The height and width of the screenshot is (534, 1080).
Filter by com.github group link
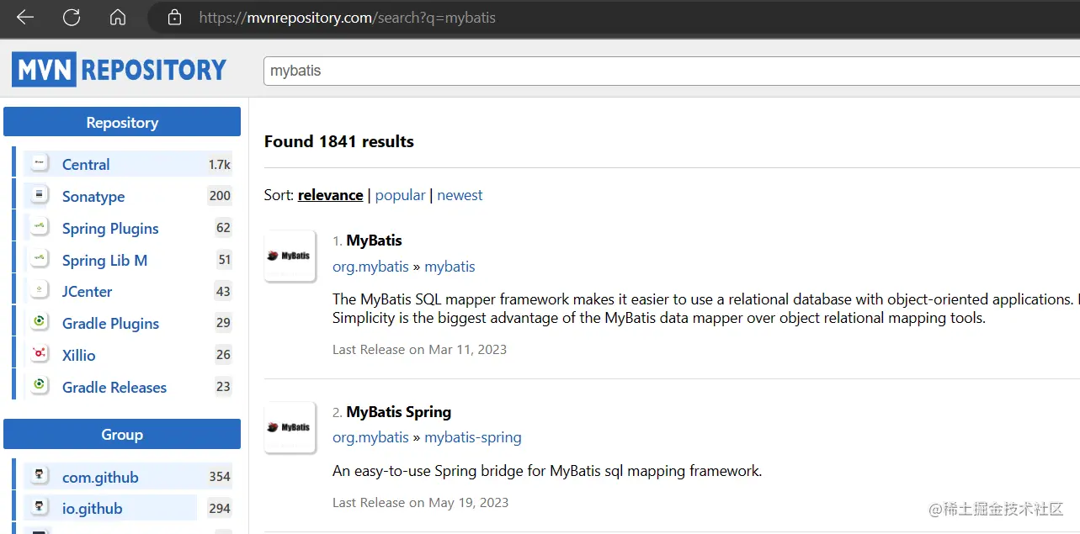pos(100,477)
